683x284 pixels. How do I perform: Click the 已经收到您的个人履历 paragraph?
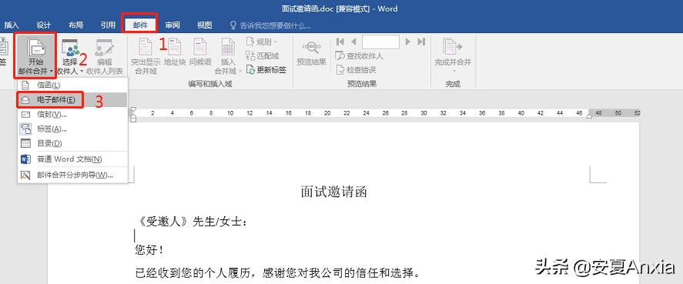278,273
